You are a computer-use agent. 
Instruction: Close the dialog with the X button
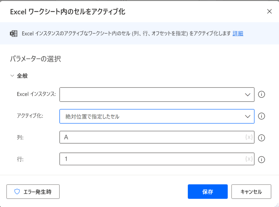click(x=270, y=11)
